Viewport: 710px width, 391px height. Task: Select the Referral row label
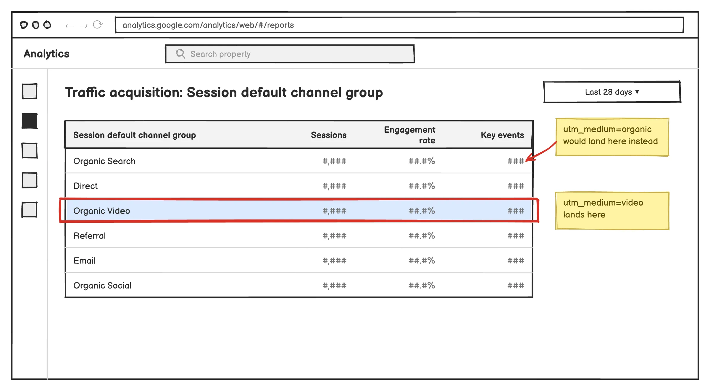90,236
